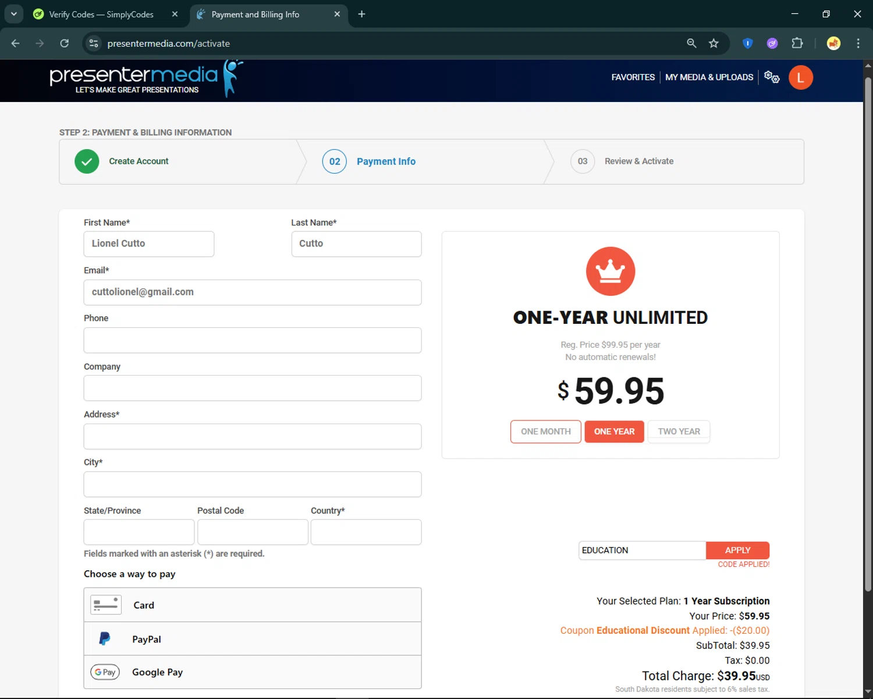873x699 pixels.
Task: Click the Review & Activate step label
Action: (x=639, y=161)
